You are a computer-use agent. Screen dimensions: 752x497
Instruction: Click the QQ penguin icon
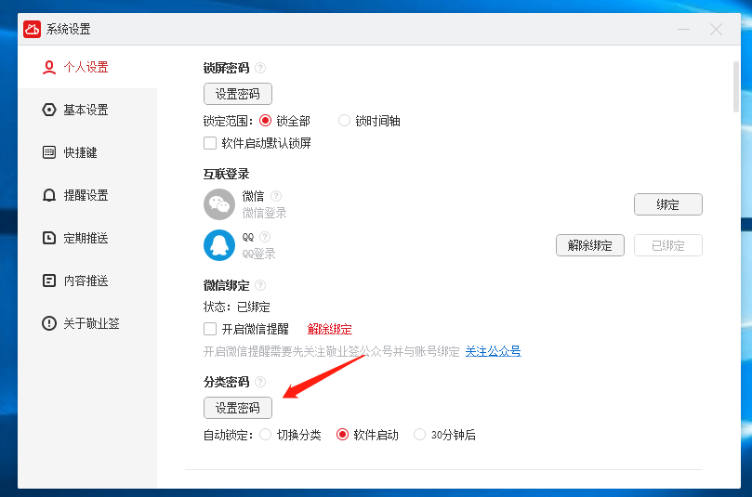point(218,245)
